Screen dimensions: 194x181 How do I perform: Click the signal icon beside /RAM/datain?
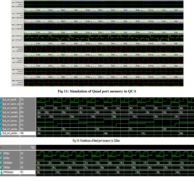tap(1, 163)
